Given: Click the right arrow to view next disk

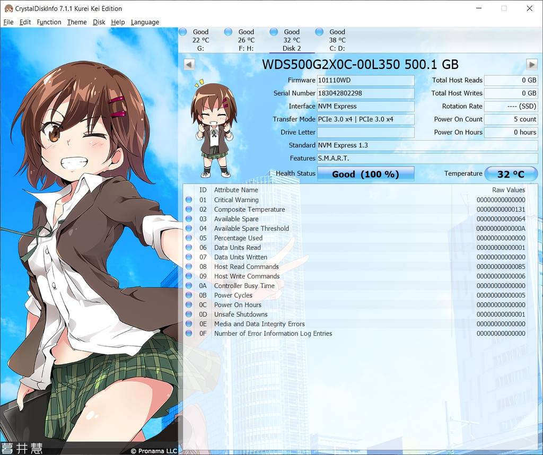Looking at the screenshot, I should (x=531, y=64).
